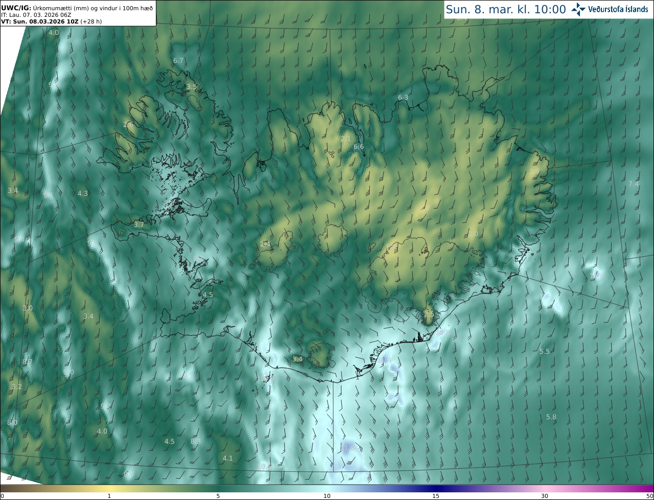The image size is (654, 500).
Task: Click the 'Veðurstofa Íslands' name text
Action: tap(618, 9)
